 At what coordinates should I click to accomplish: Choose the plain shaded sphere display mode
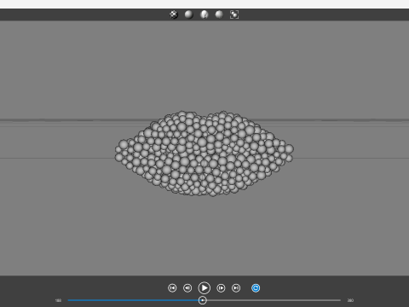coord(189,14)
